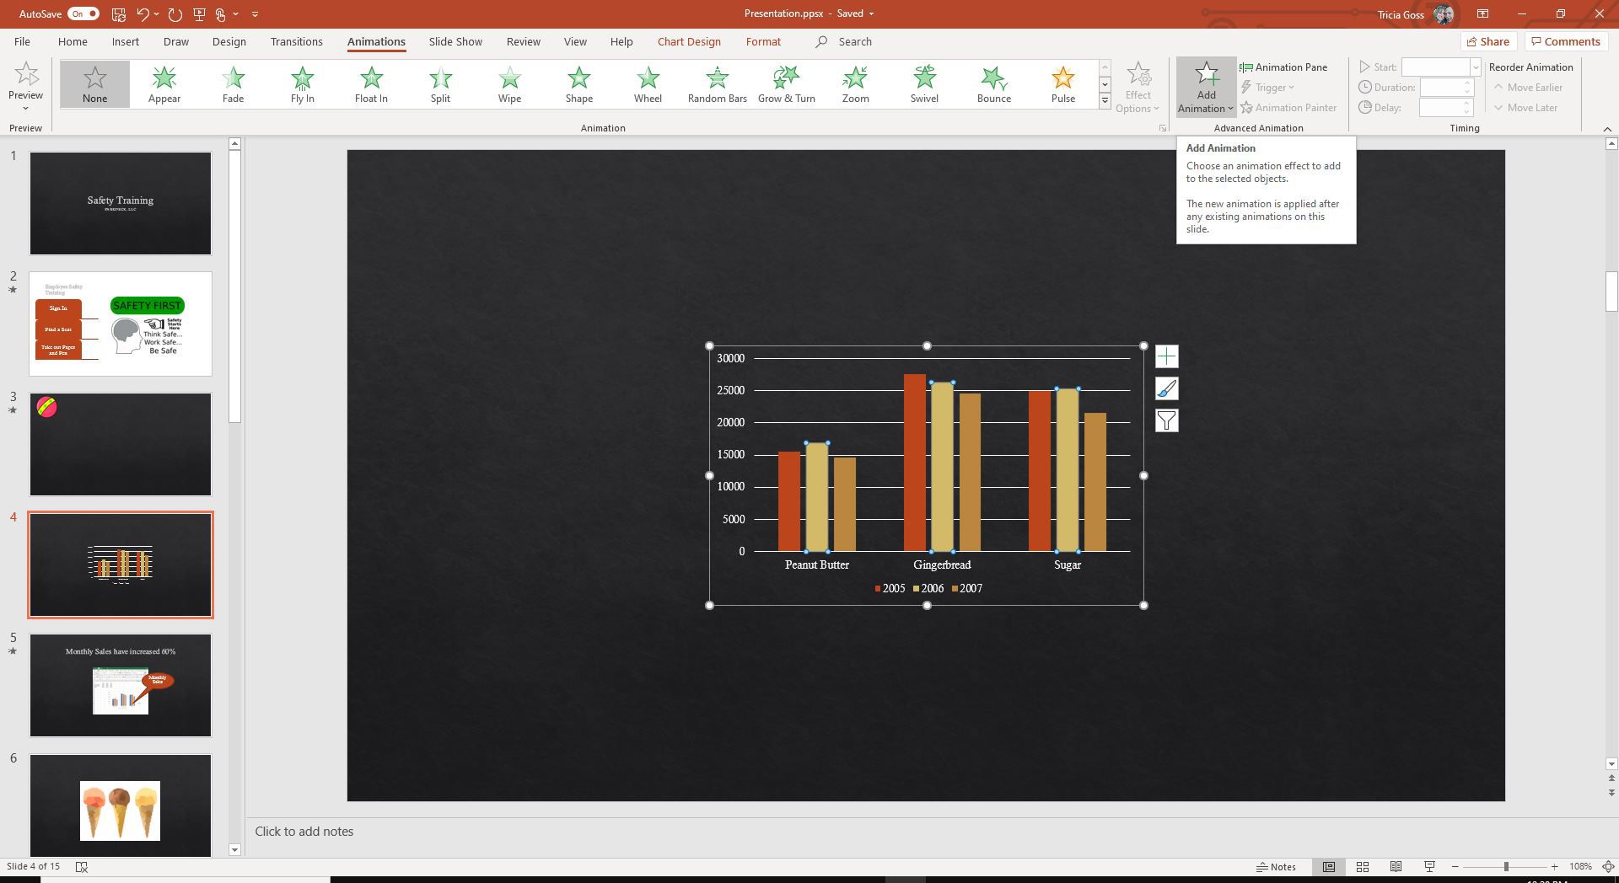Image resolution: width=1619 pixels, height=883 pixels.
Task: Select the Bounce animation effect
Action: point(993,84)
